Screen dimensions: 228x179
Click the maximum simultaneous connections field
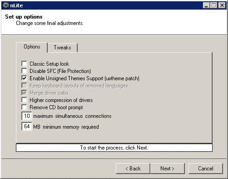click(x=27, y=116)
